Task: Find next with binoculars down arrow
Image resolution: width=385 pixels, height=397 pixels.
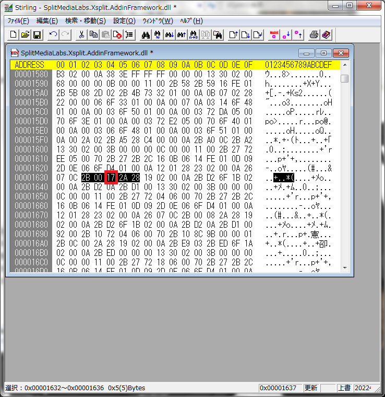Action: pyautogui.click(x=170, y=34)
